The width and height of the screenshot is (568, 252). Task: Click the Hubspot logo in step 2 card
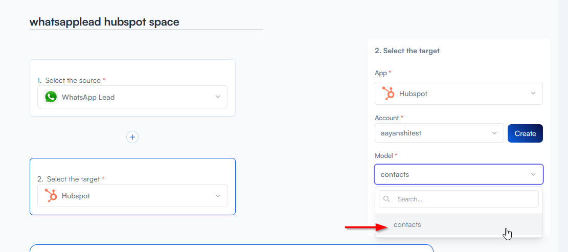51,196
